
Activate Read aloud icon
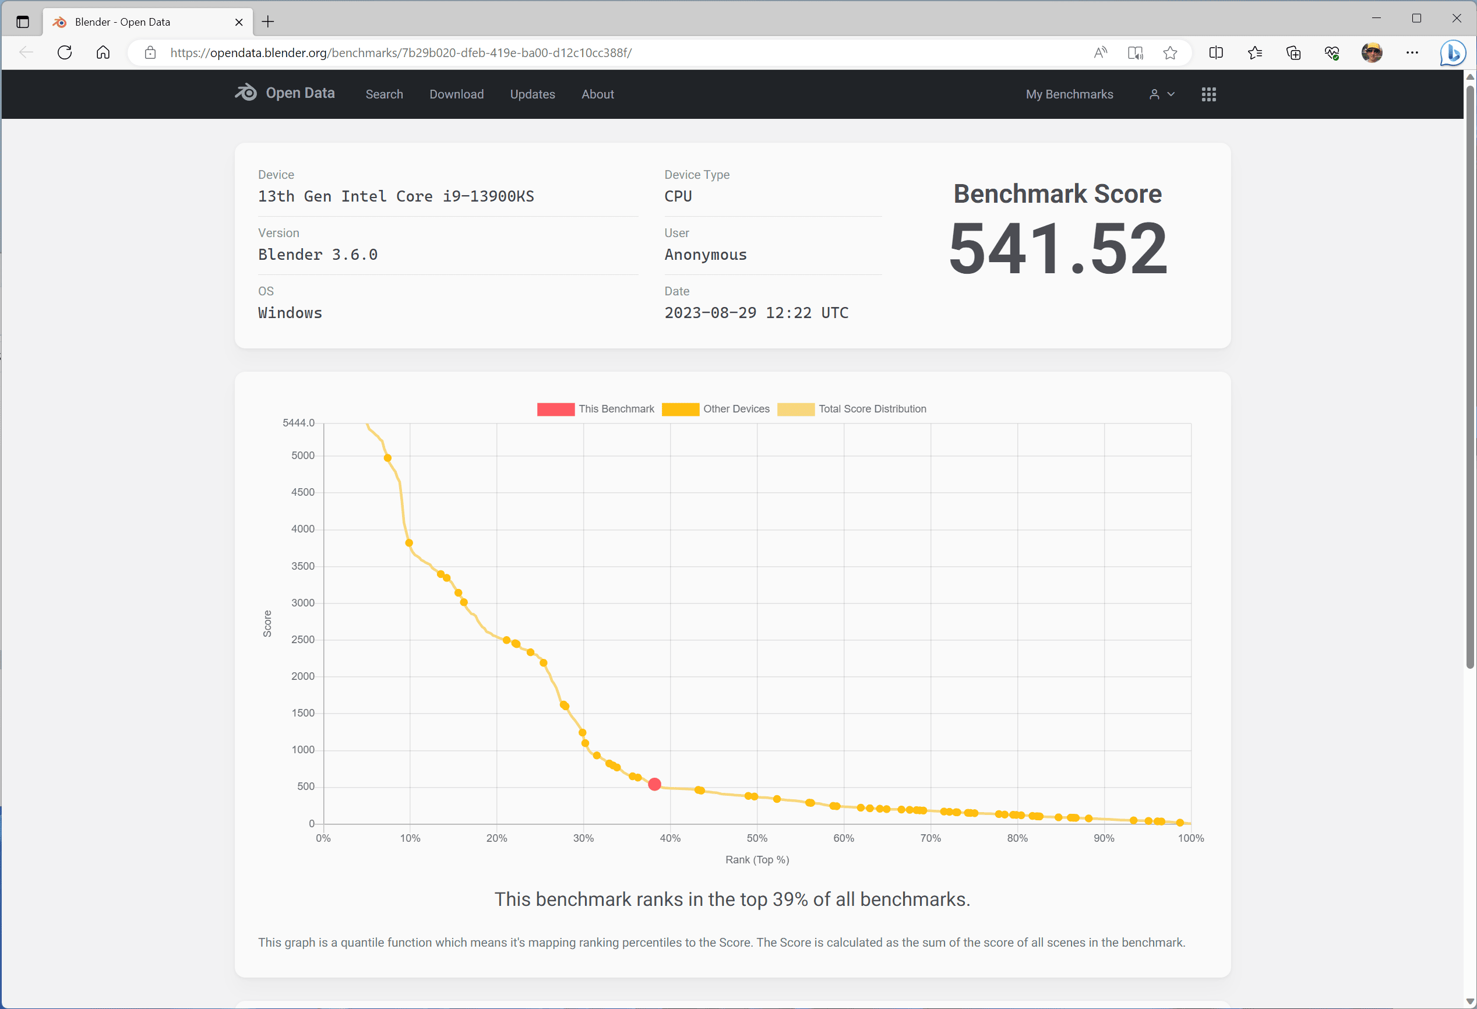tap(1100, 53)
